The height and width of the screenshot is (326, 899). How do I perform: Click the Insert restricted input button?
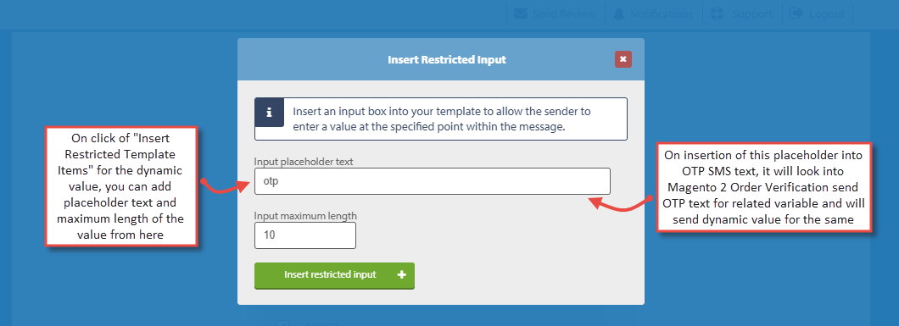[x=334, y=275]
